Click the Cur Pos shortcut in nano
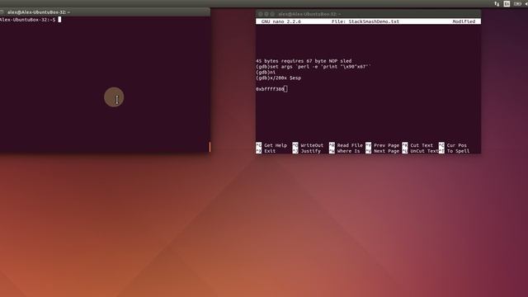 coord(453,145)
